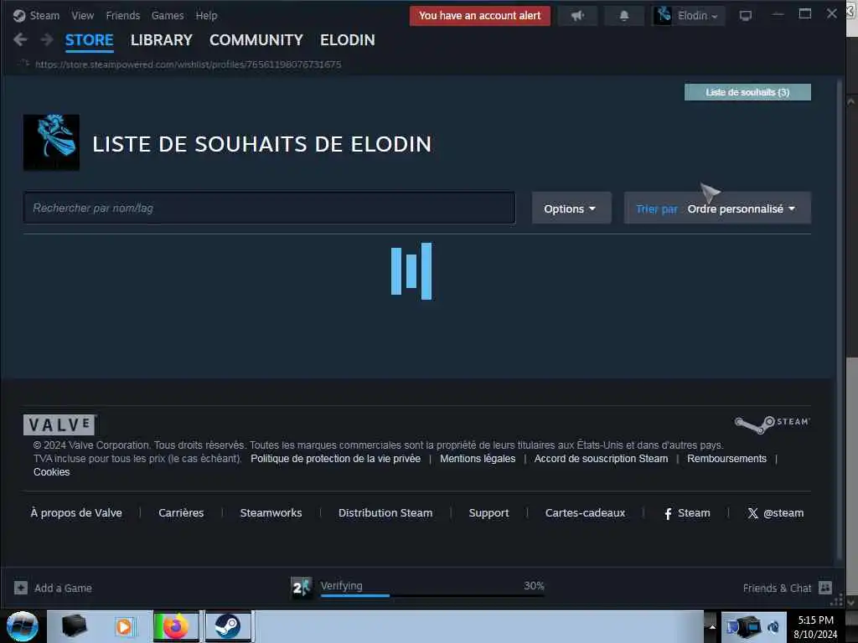Open the Support footer link
The width and height of the screenshot is (858, 643).
pos(488,513)
